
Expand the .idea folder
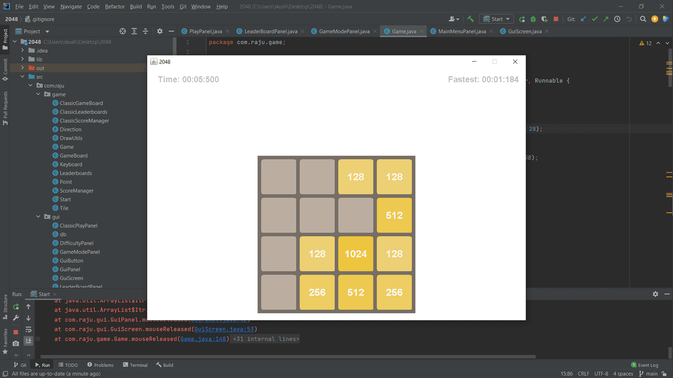[x=22, y=50]
